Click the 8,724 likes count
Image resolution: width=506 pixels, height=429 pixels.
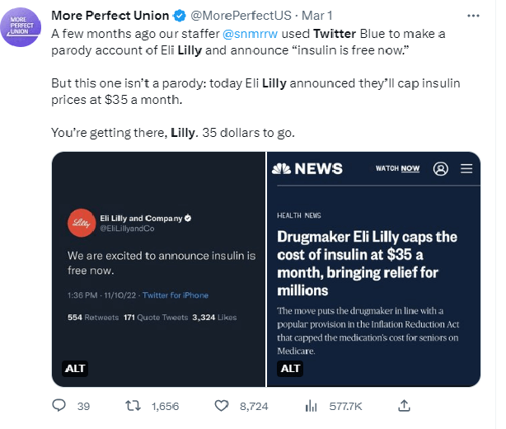tap(252, 406)
